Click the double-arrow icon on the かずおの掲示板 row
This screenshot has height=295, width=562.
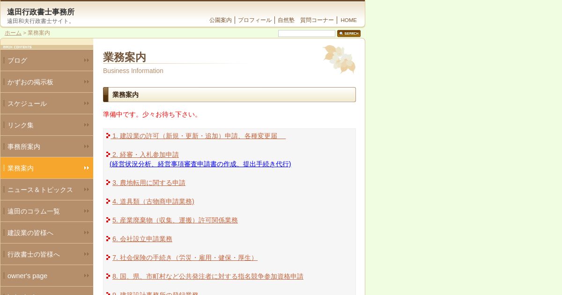coord(87,82)
